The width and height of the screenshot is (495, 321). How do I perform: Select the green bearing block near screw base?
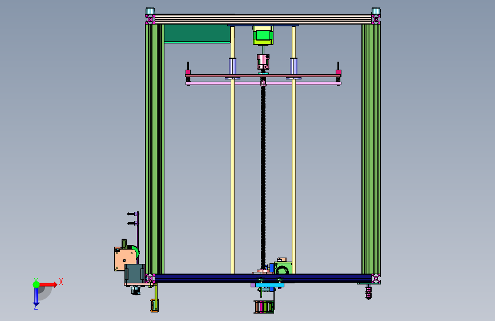(283, 267)
